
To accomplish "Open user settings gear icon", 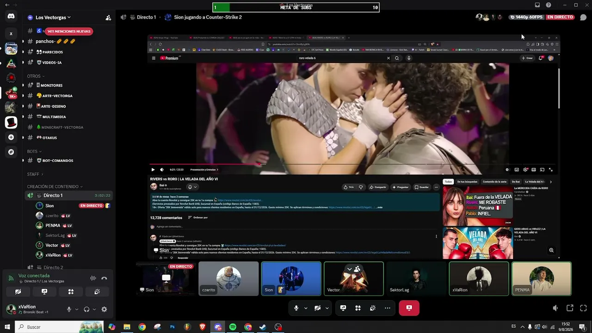I will coord(104,309).
